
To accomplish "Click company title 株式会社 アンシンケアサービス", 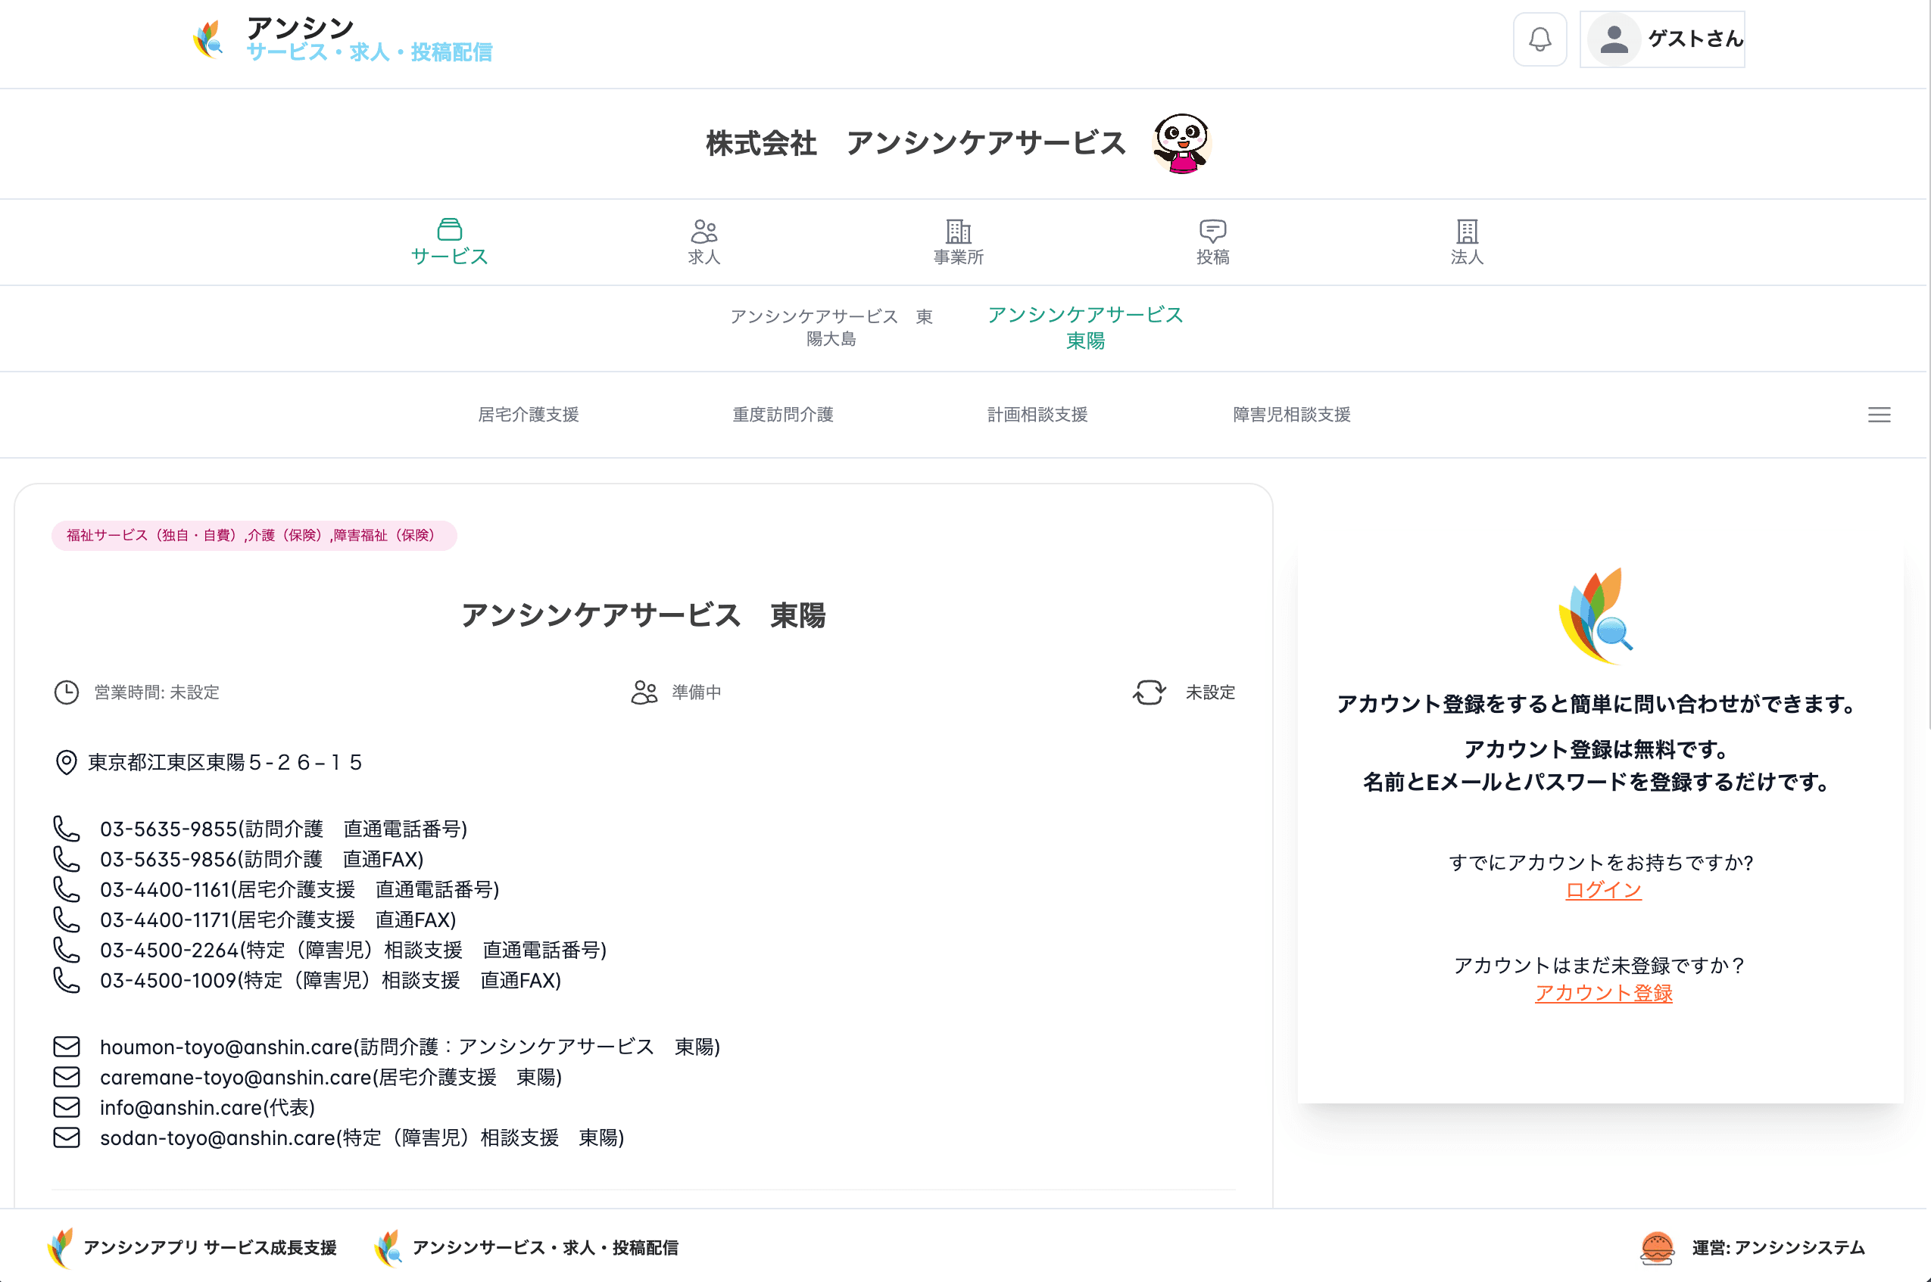I will pyautogui.click(x=916, y=143).
